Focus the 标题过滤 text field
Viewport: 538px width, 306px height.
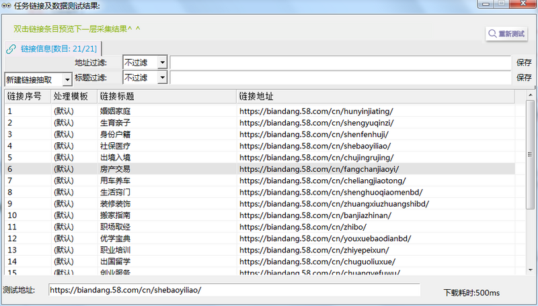(340, 77)
